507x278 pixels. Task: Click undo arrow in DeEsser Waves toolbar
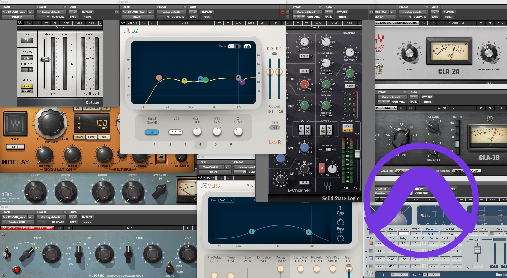(29, 23)
